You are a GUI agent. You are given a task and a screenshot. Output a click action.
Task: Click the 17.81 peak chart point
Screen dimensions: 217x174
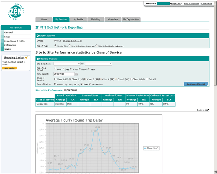coord(97,129)
